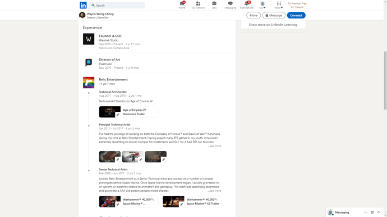This screenshot has height=217, width=387.
Task: Expand see more under Principal Technical Artist
Action: (214, 146)
